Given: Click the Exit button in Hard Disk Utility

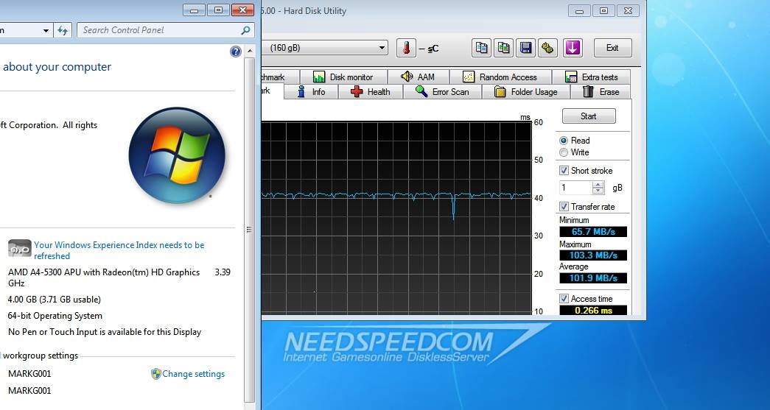Looking at the screenshot, I should pyautogui.click(x=612, y=48).
